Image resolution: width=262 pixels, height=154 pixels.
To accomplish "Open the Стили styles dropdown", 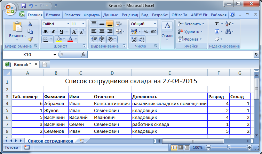I will point(167,34).
